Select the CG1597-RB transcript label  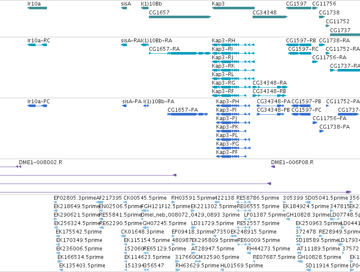point(301,41)
